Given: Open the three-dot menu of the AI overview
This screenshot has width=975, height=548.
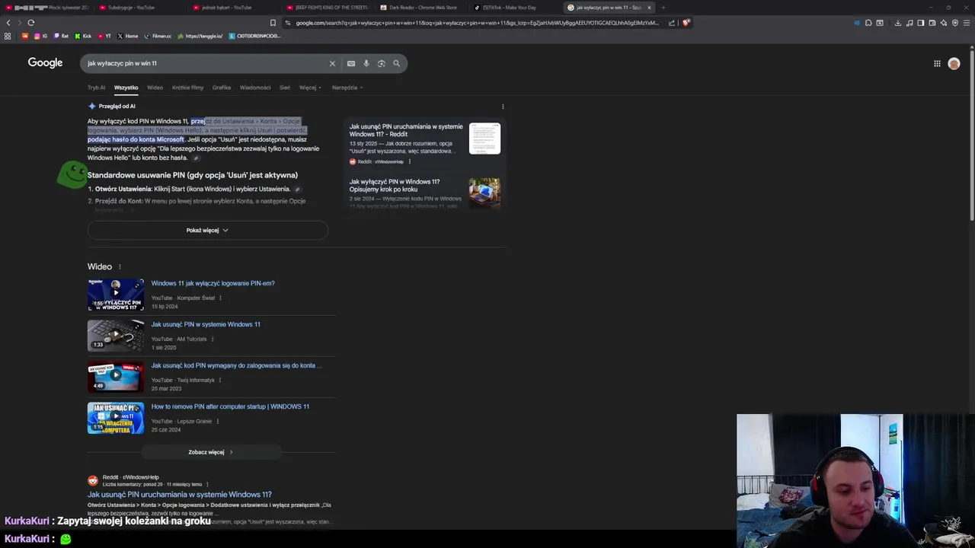Looking at the screenshot, I should [x=503, y=107].
